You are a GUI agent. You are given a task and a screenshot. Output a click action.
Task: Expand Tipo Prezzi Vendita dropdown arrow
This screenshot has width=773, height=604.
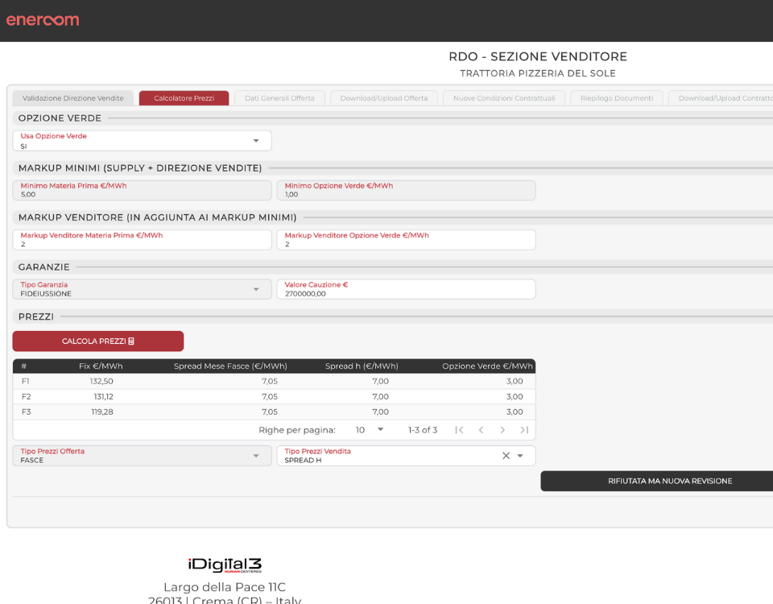click(x=520, y=456)
